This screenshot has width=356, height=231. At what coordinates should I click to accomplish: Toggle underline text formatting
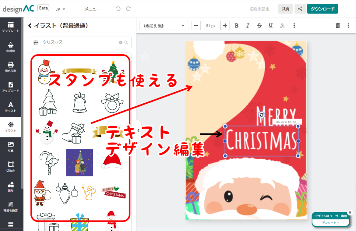(270, 25)
